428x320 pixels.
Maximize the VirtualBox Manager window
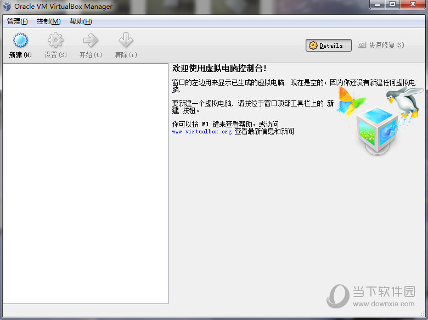pyautogui.click(x=392, y=4)
